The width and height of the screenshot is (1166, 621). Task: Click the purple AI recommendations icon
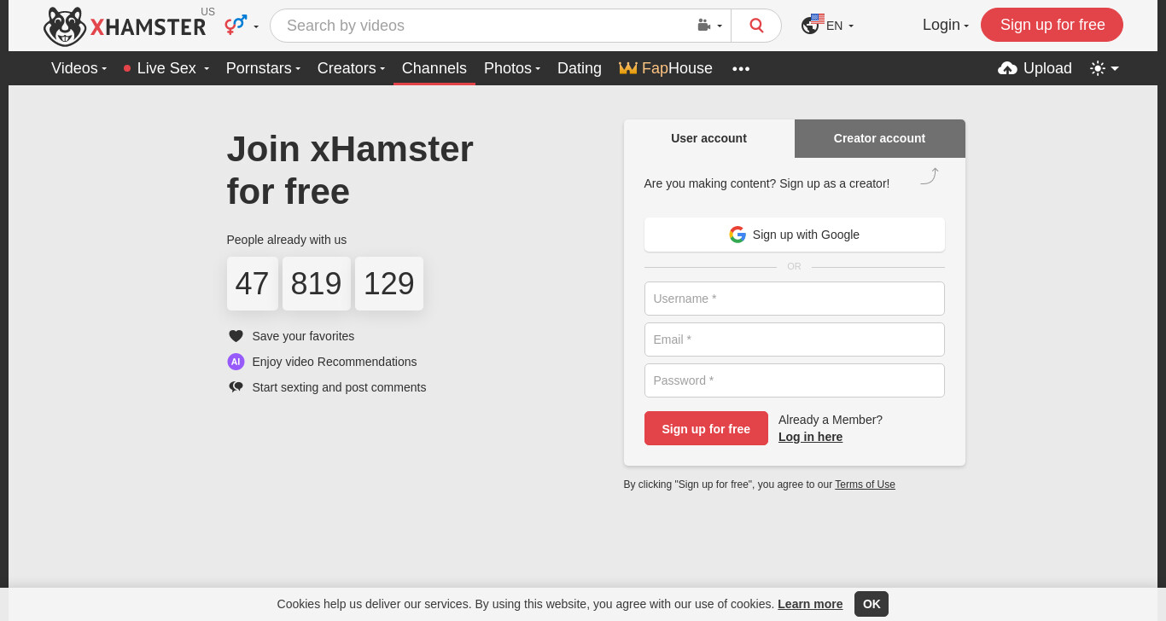(236, 362)
